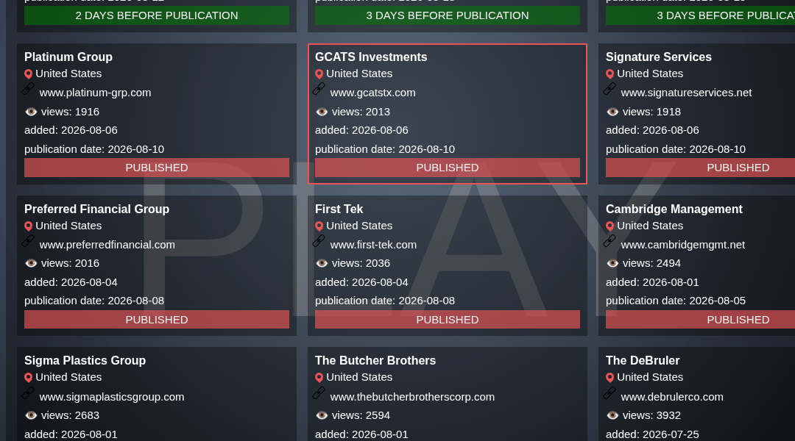Click the location pin in GCATS Investments card
The width and height of the screenshot is (795, 441).
pos(319,74)
